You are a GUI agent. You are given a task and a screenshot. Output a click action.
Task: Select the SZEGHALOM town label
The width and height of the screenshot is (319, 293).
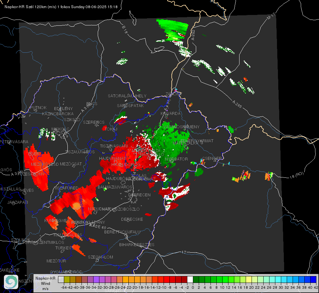tap(100, 257)
